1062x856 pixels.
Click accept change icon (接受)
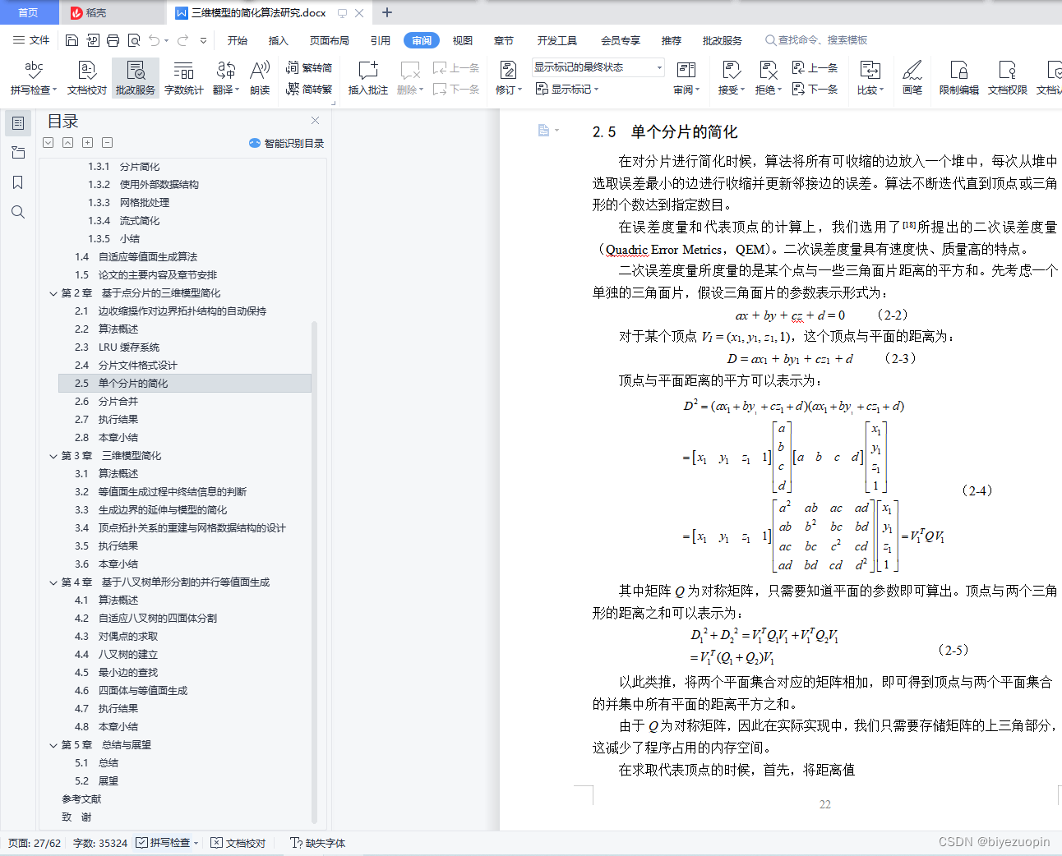pyautogui.click(x=731, y=70)
